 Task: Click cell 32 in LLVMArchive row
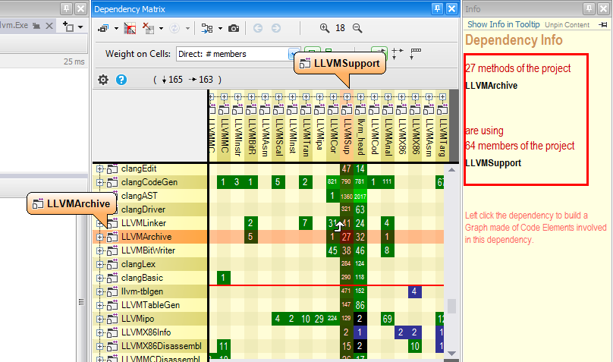360,237
